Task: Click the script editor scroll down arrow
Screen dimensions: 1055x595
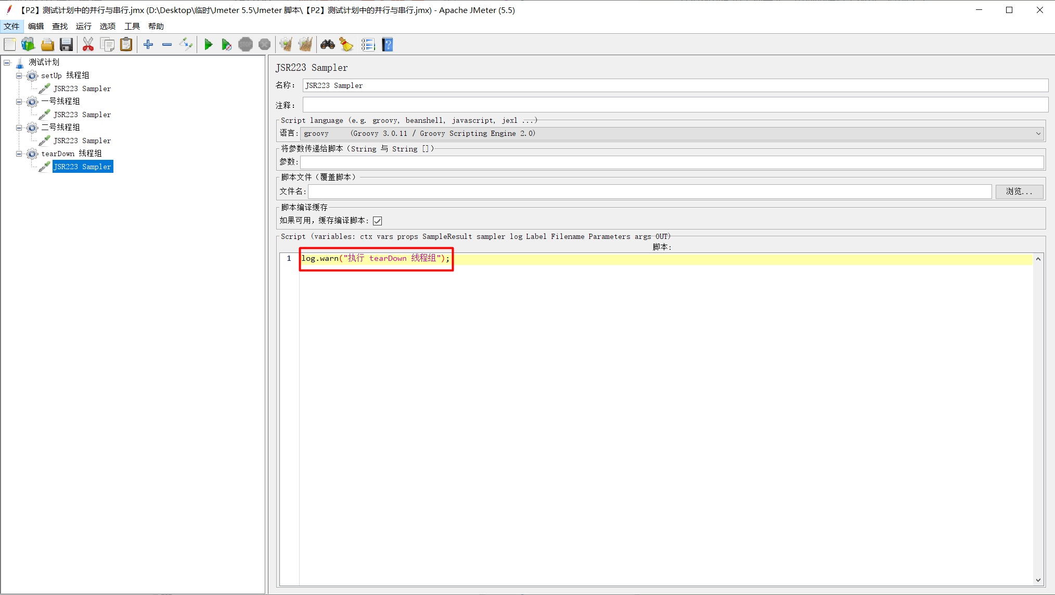Action: [1038, 580]
